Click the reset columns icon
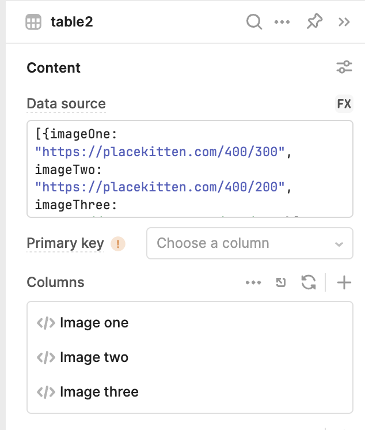 pos(281,282)
